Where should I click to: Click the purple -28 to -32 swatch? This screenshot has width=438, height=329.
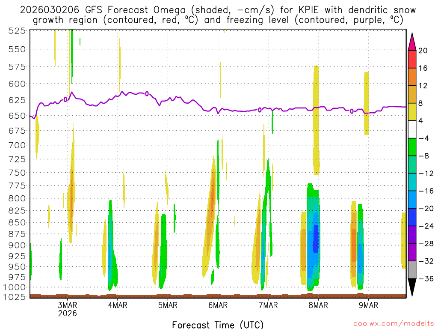pos(412,252)
